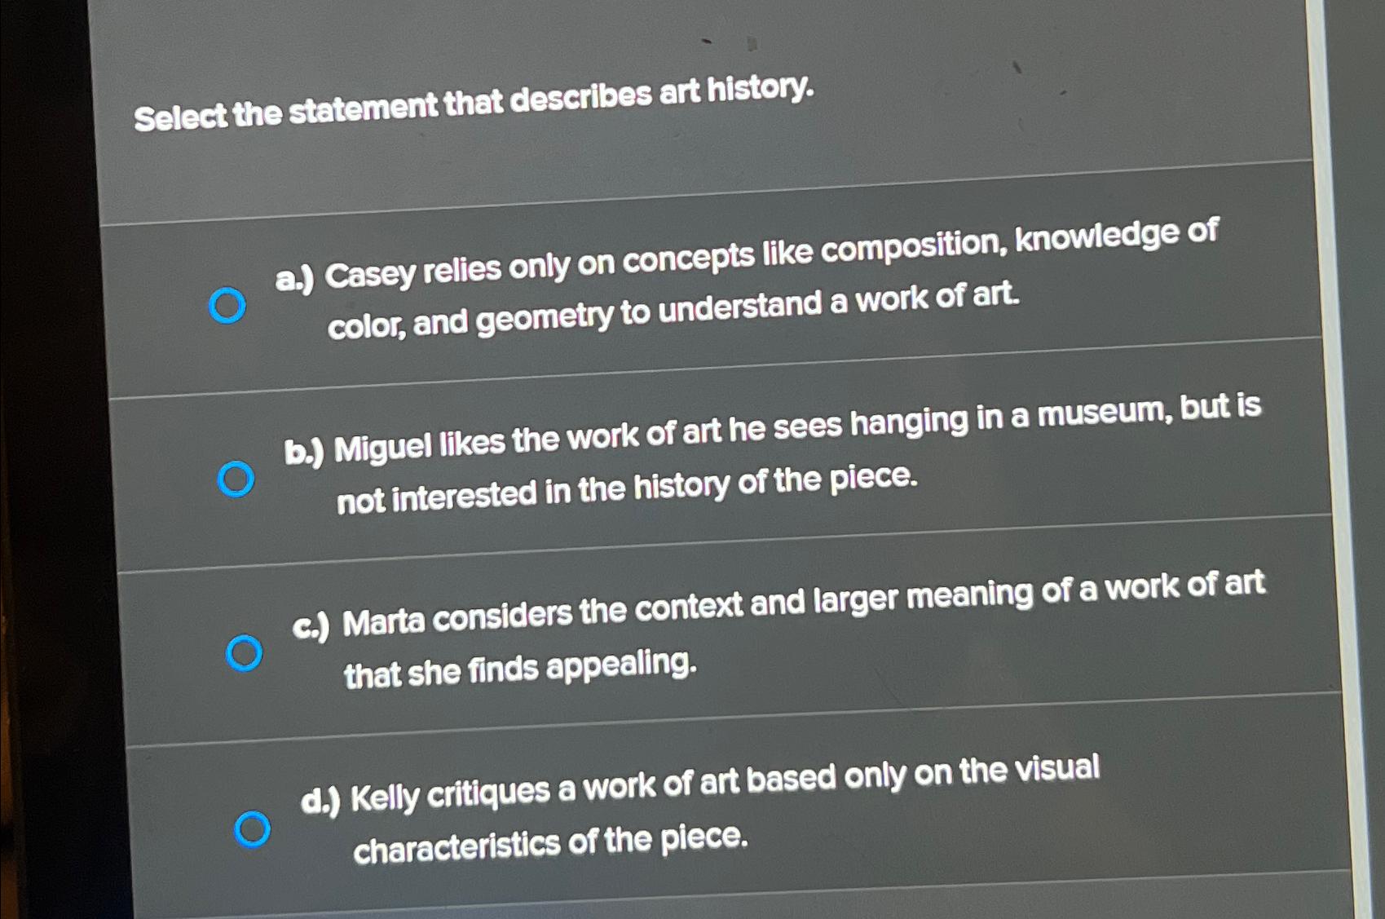The width and height of the screenshot is (1385, 919).
Task: Select radio button for option d
Action: [254, 828]
